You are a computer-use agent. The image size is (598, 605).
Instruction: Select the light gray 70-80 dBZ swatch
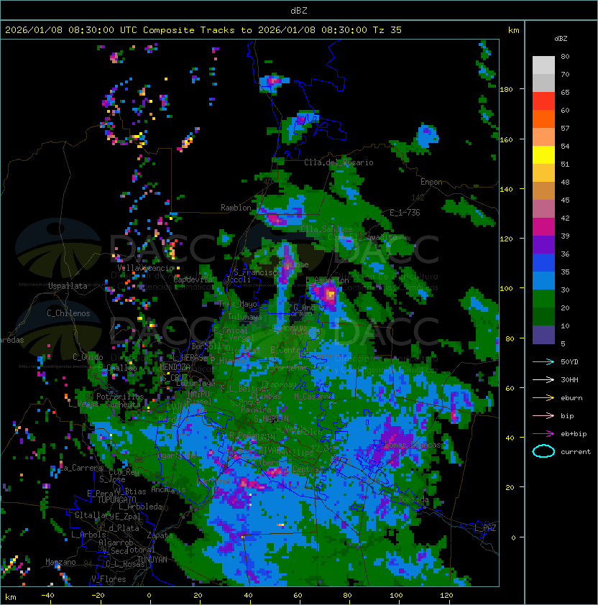543,65
